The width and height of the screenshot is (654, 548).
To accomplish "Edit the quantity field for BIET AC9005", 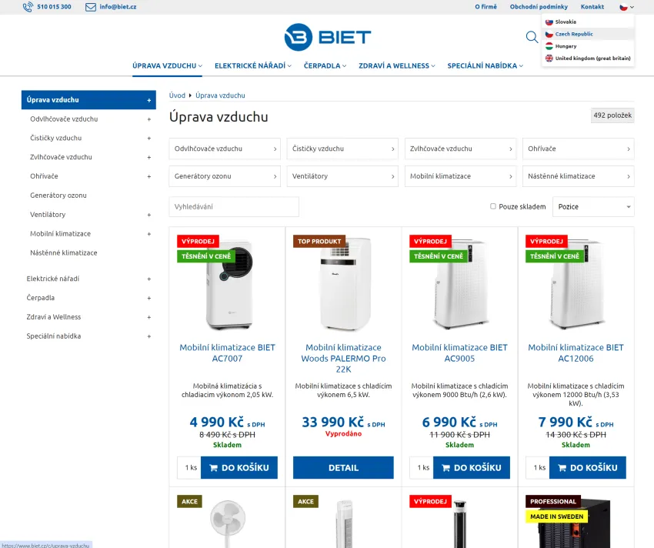I will 422,467.
